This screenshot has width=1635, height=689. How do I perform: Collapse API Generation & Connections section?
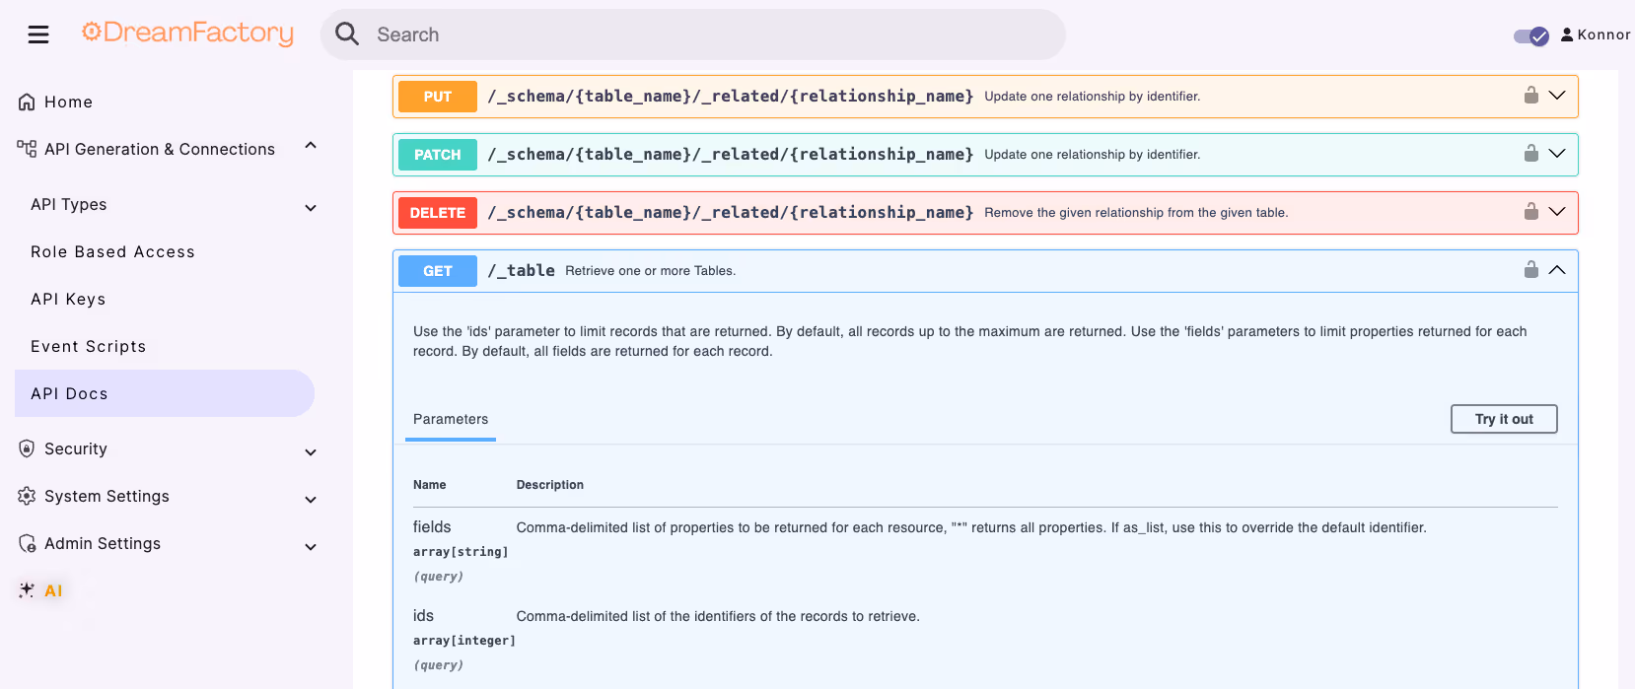pyautogui.click(x=311, y=146)
